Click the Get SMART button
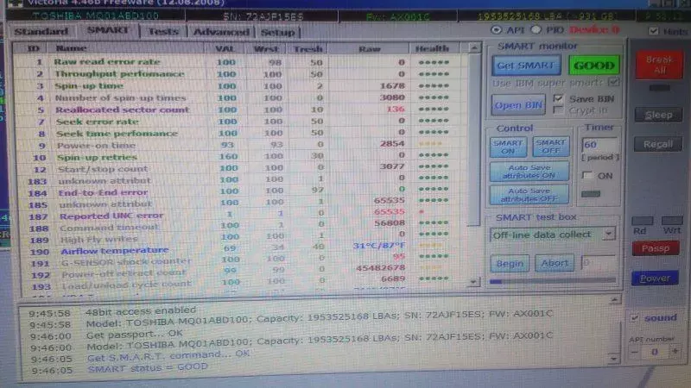 tap(526, 66)
